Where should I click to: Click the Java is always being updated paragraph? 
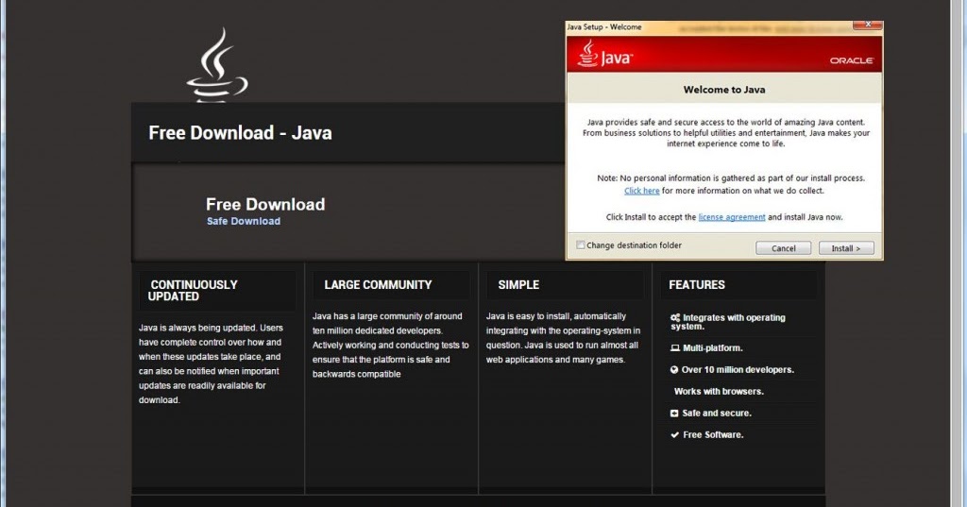click(x=211, y=363)
